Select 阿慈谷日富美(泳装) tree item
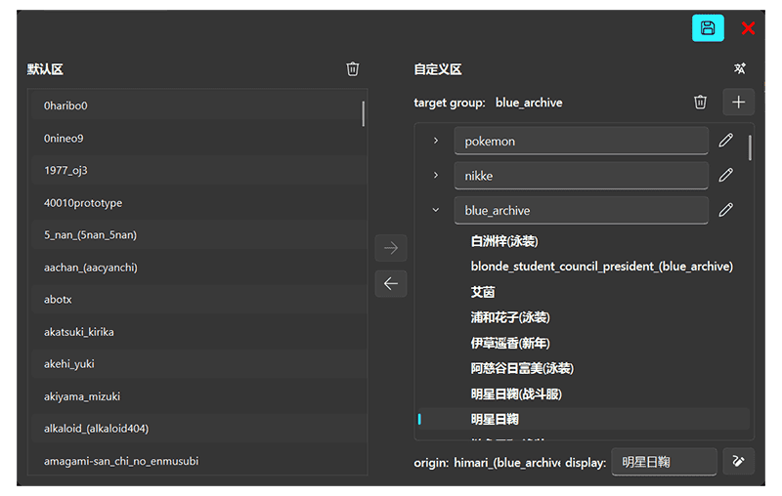 (x=522, y=368)
